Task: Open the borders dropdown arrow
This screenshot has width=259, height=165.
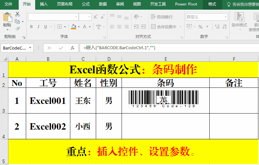Action: coord(65,27)
